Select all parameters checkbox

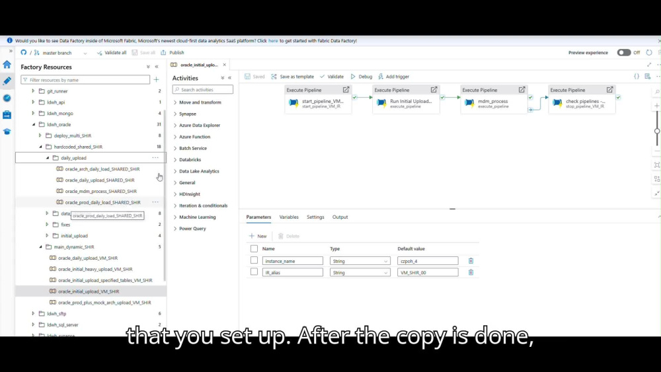pos(254,248)
